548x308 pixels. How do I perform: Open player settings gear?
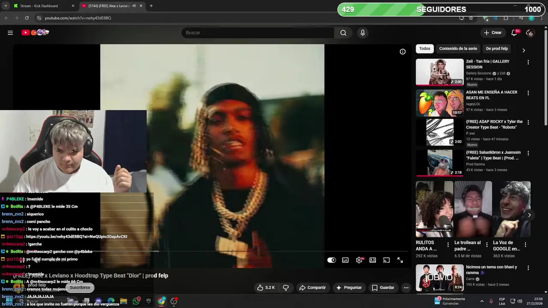[x=359, y=260]
